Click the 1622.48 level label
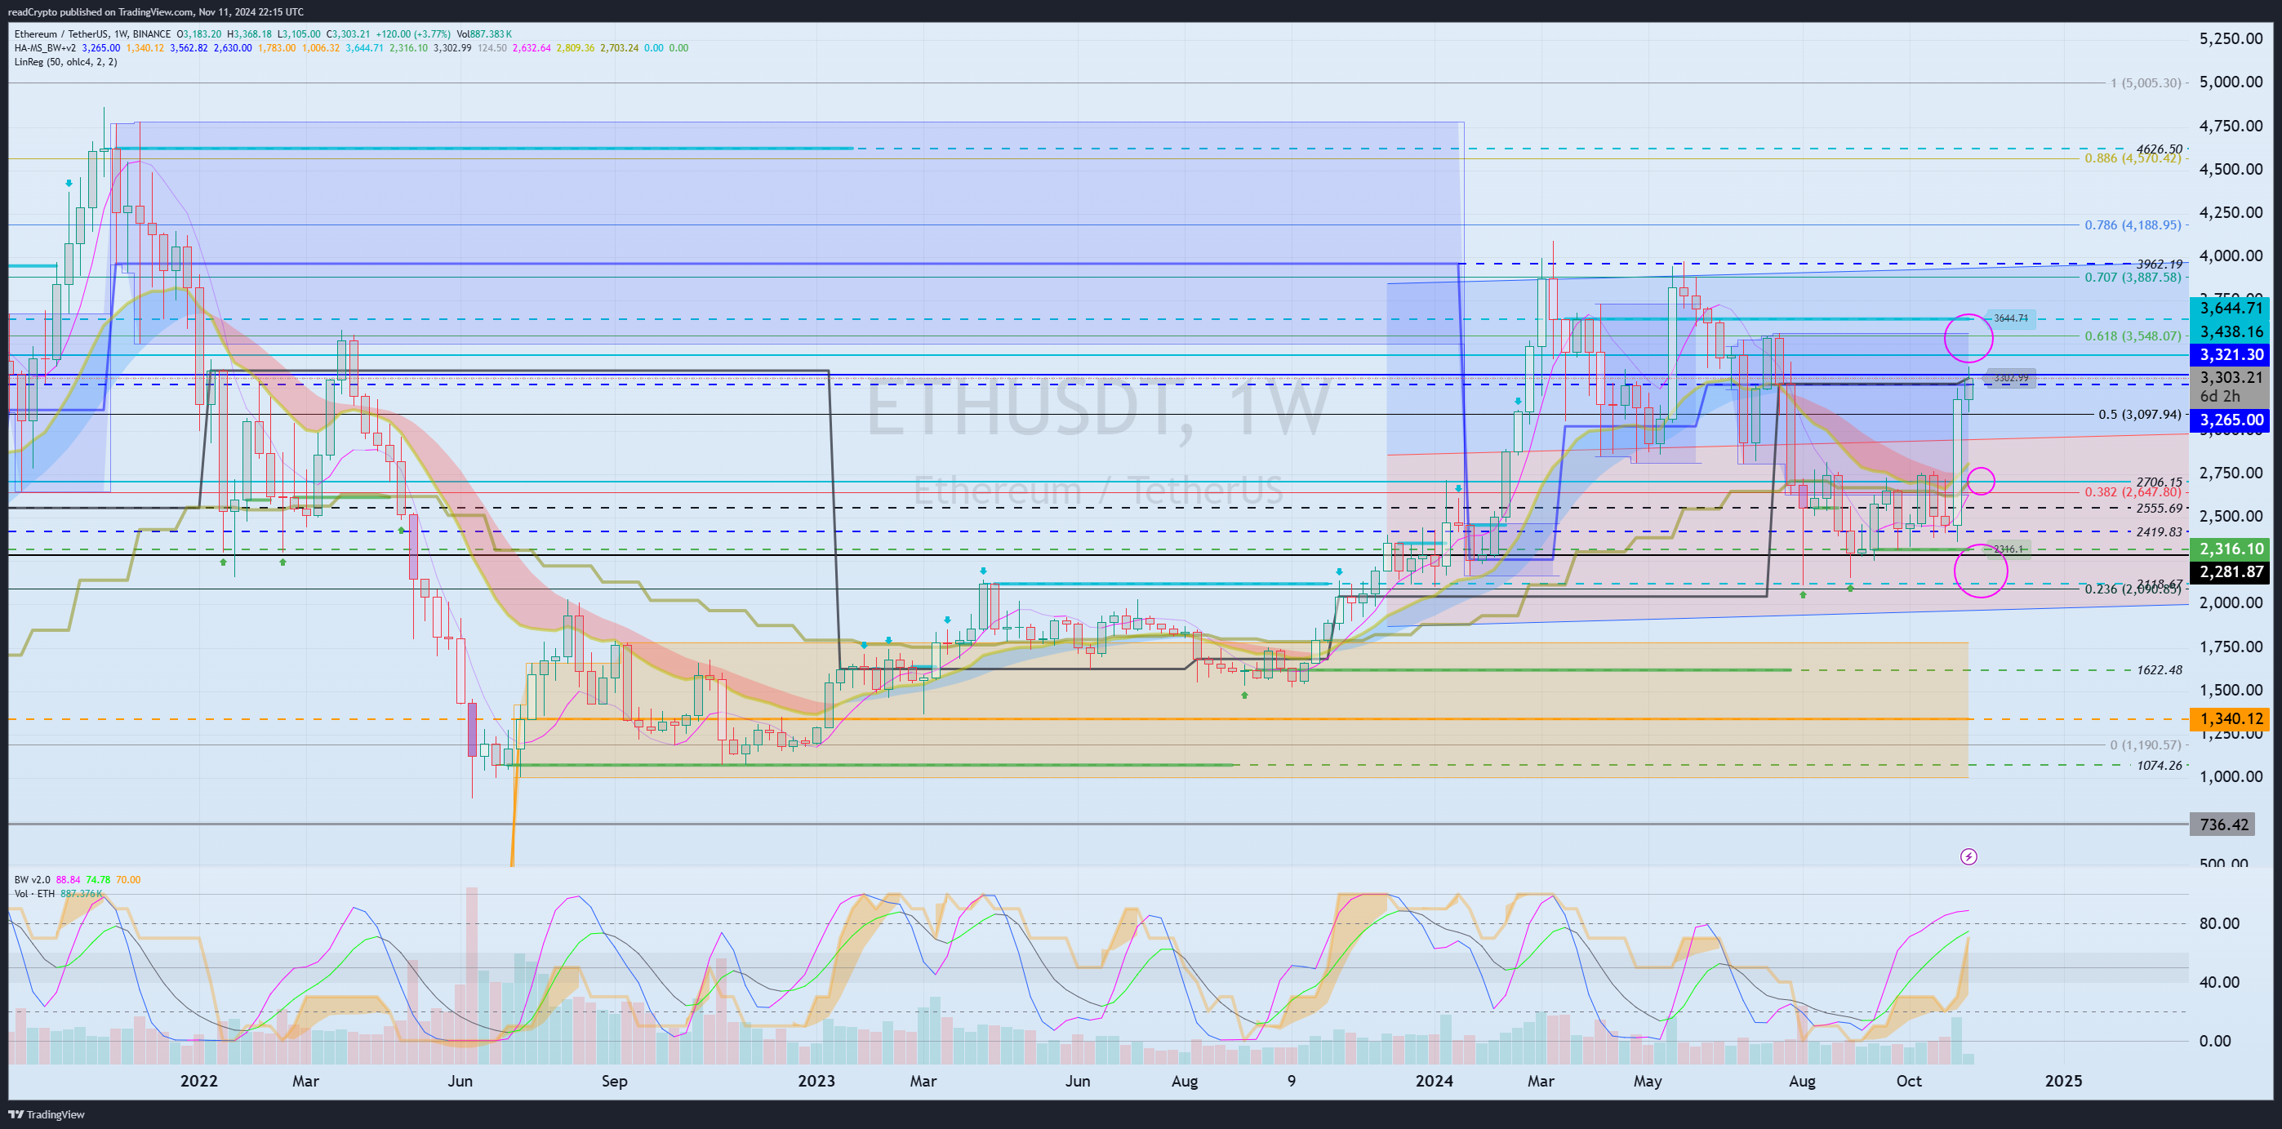Screen dimensions: 2282x1129 tap(2159, 669)
